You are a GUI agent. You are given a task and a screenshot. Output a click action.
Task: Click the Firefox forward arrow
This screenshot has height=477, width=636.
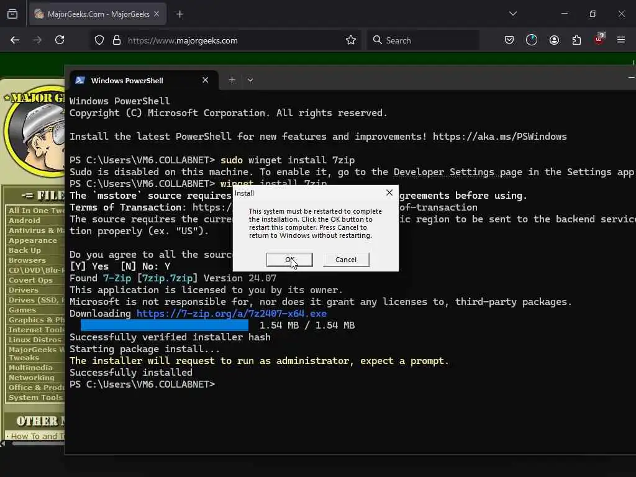coord(37,40)
